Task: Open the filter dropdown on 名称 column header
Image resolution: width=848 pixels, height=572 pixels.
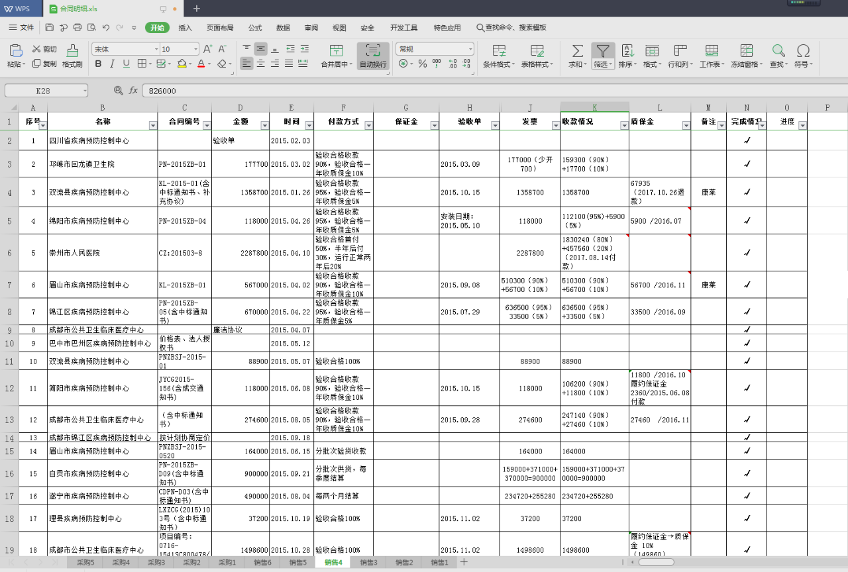Action: click(x=153, y=125)
